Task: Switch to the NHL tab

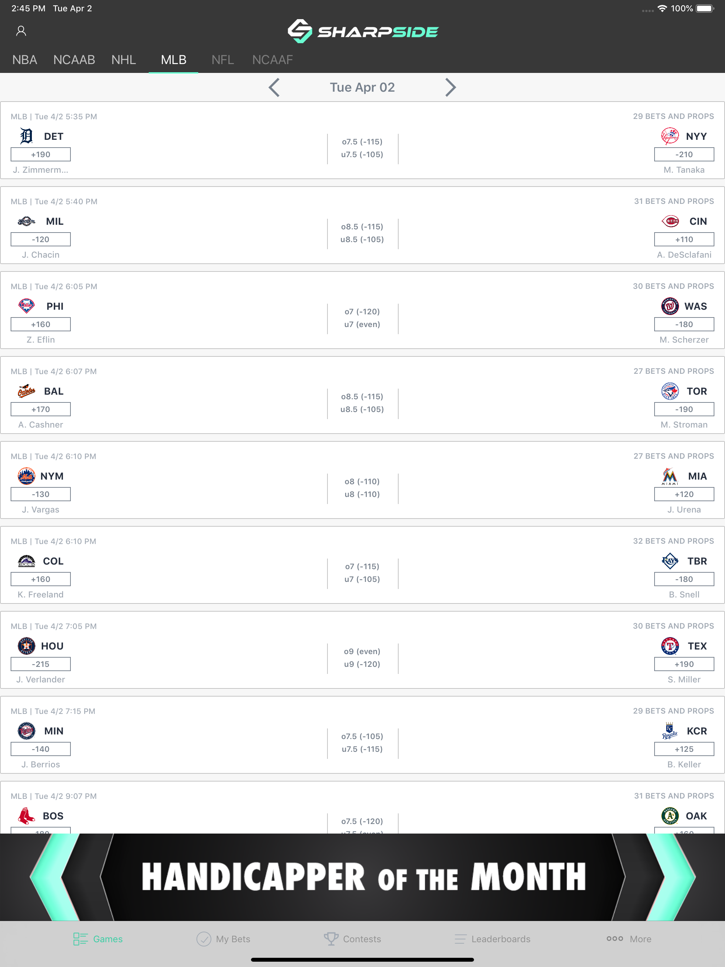Action: (x=124, y=60)
